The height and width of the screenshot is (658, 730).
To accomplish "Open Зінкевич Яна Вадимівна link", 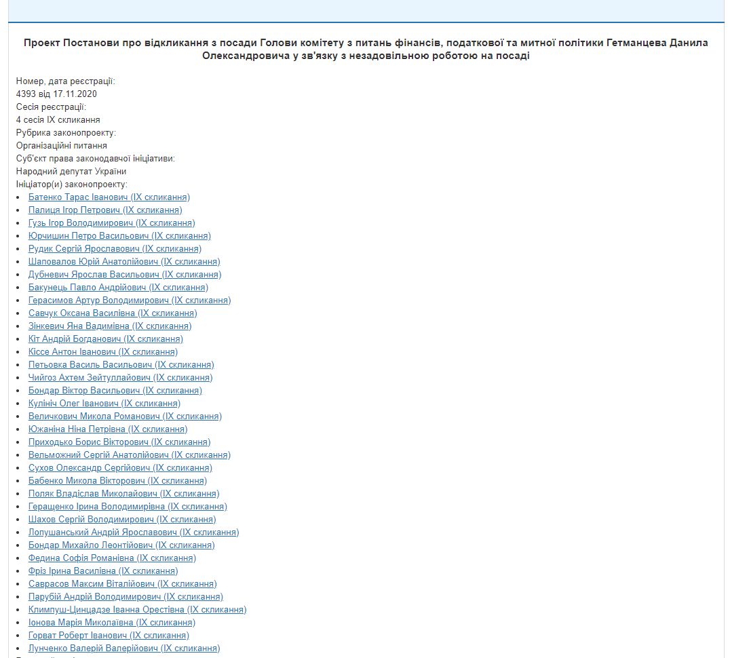I will [110, 326].
